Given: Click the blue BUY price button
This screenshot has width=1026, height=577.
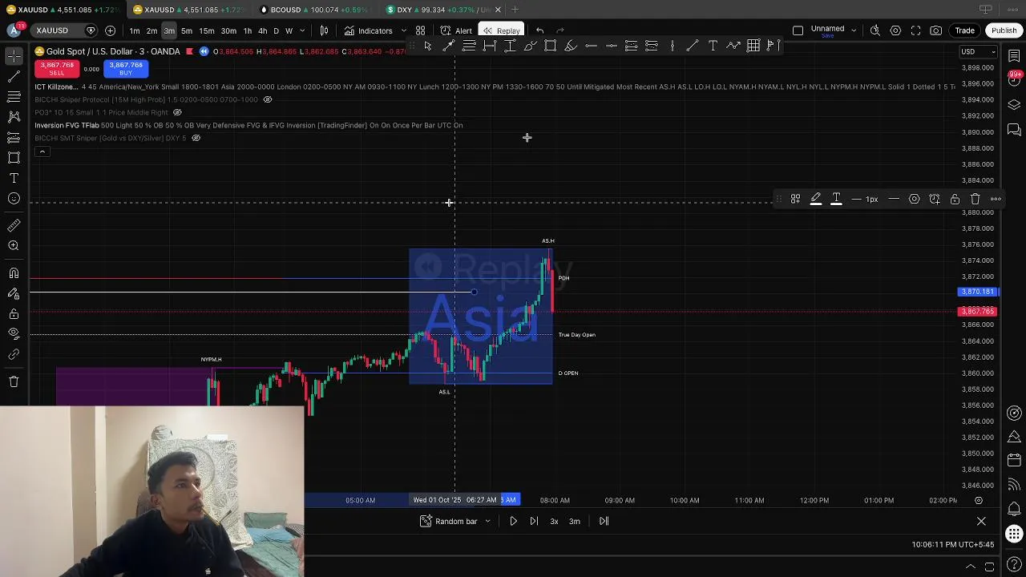Looking at the screenshot, I should [x=126, y=69].
